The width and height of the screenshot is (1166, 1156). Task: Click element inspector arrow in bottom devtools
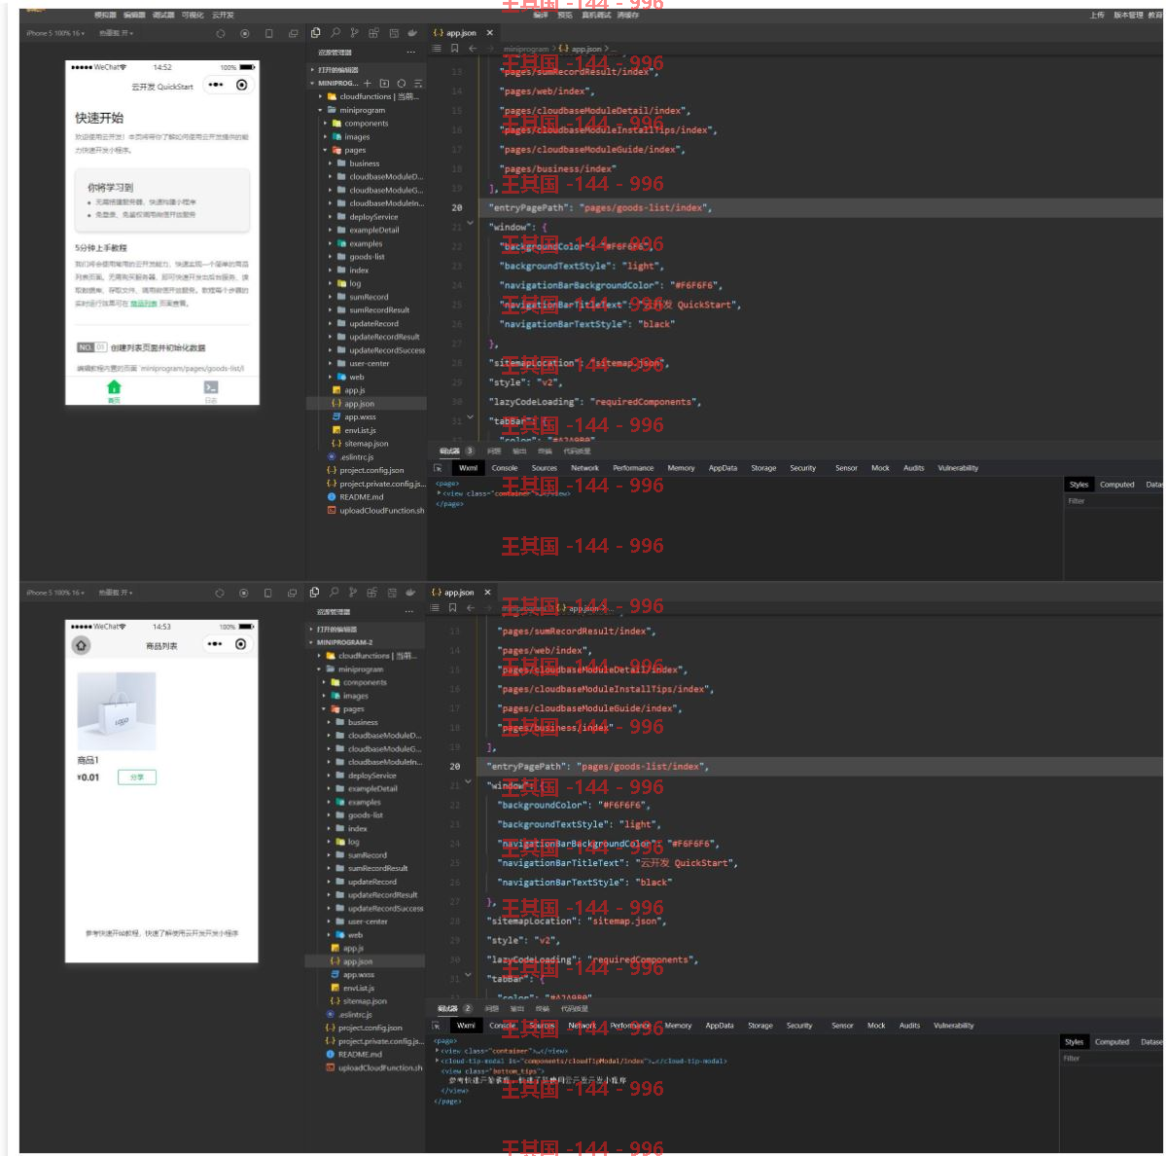[x=437, y=1026]
